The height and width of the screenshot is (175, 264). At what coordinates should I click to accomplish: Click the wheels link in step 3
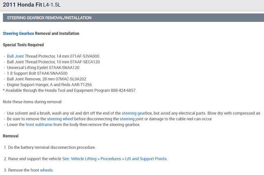[46, 170]
